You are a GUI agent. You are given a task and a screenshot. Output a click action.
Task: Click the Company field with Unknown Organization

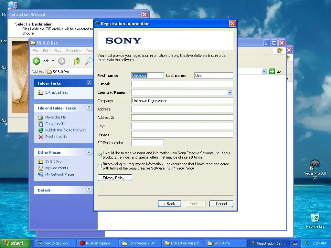tap(182, 101)
